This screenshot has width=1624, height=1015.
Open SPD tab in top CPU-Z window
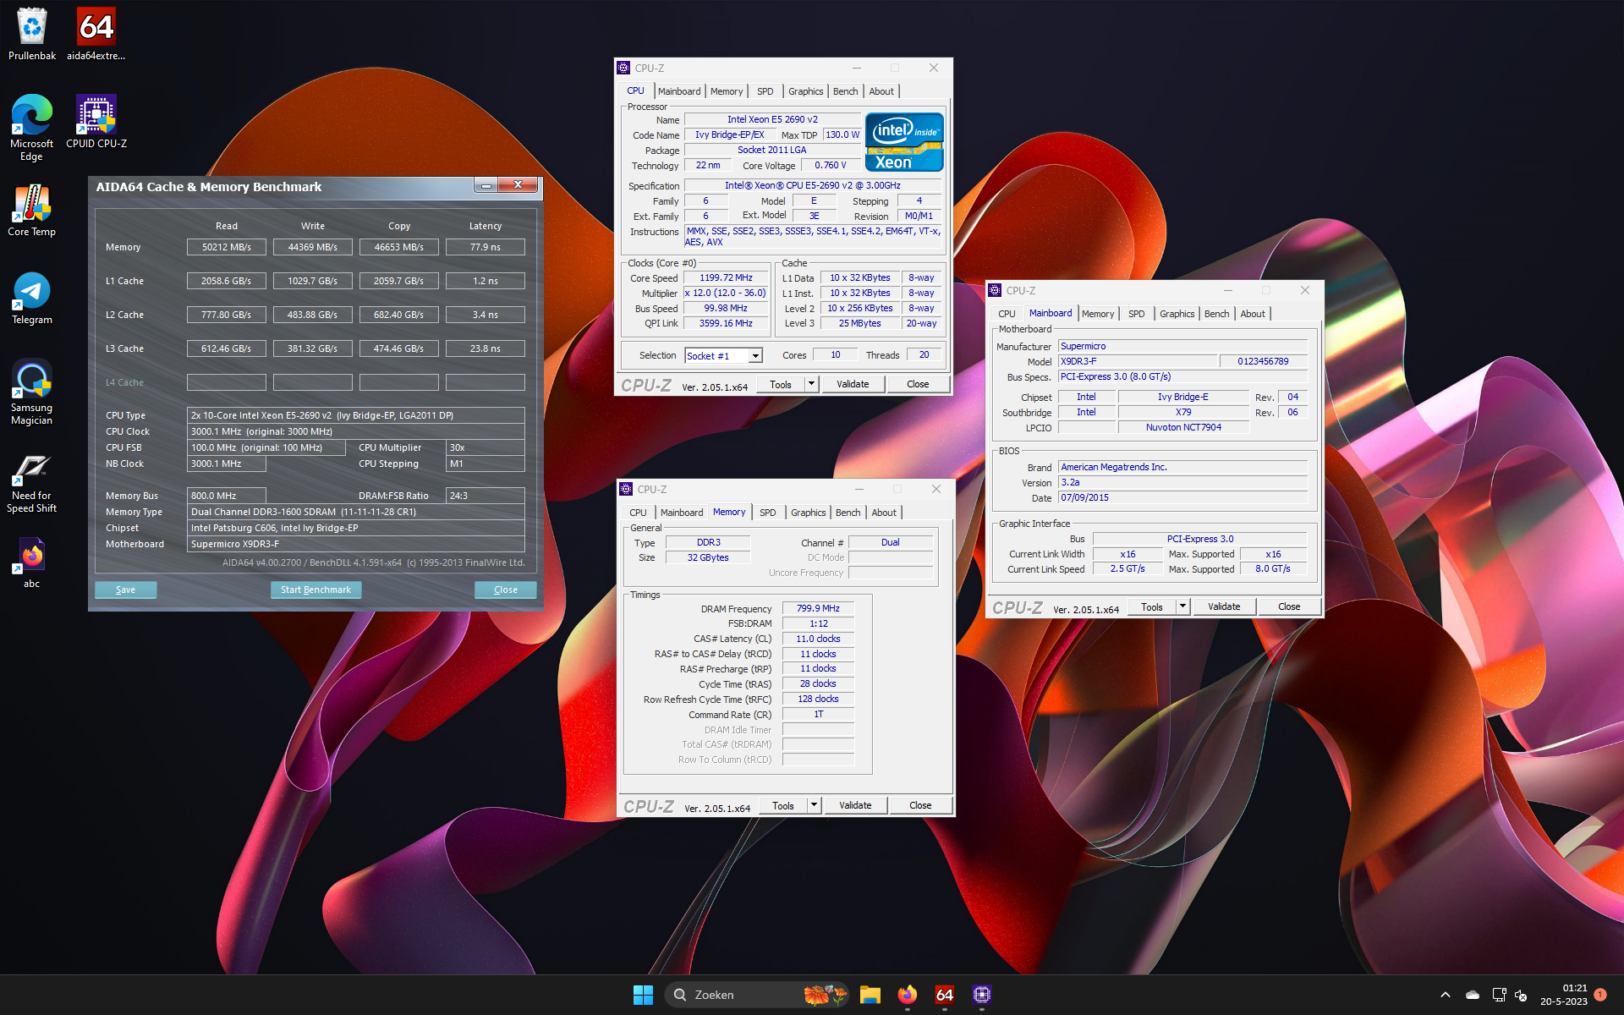tap(765, 91)
